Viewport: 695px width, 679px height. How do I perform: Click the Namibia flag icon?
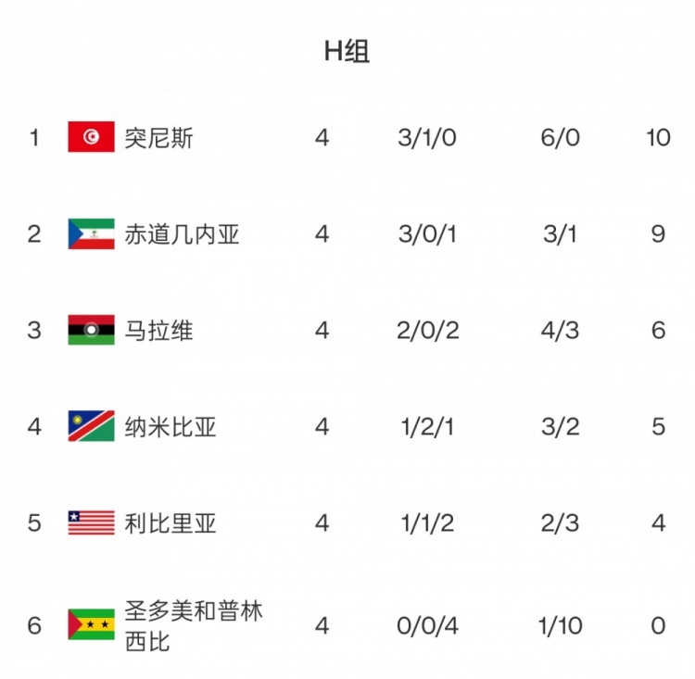tap(91, 426)
